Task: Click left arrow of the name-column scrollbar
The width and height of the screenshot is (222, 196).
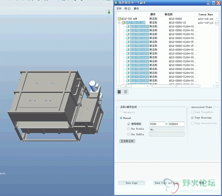Action: click(x=118, y=86)
